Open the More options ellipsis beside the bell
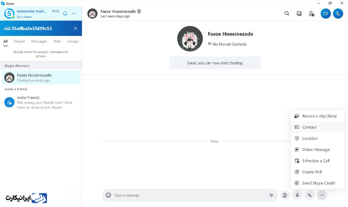This screenshot has width=348, height=207. 74,13
